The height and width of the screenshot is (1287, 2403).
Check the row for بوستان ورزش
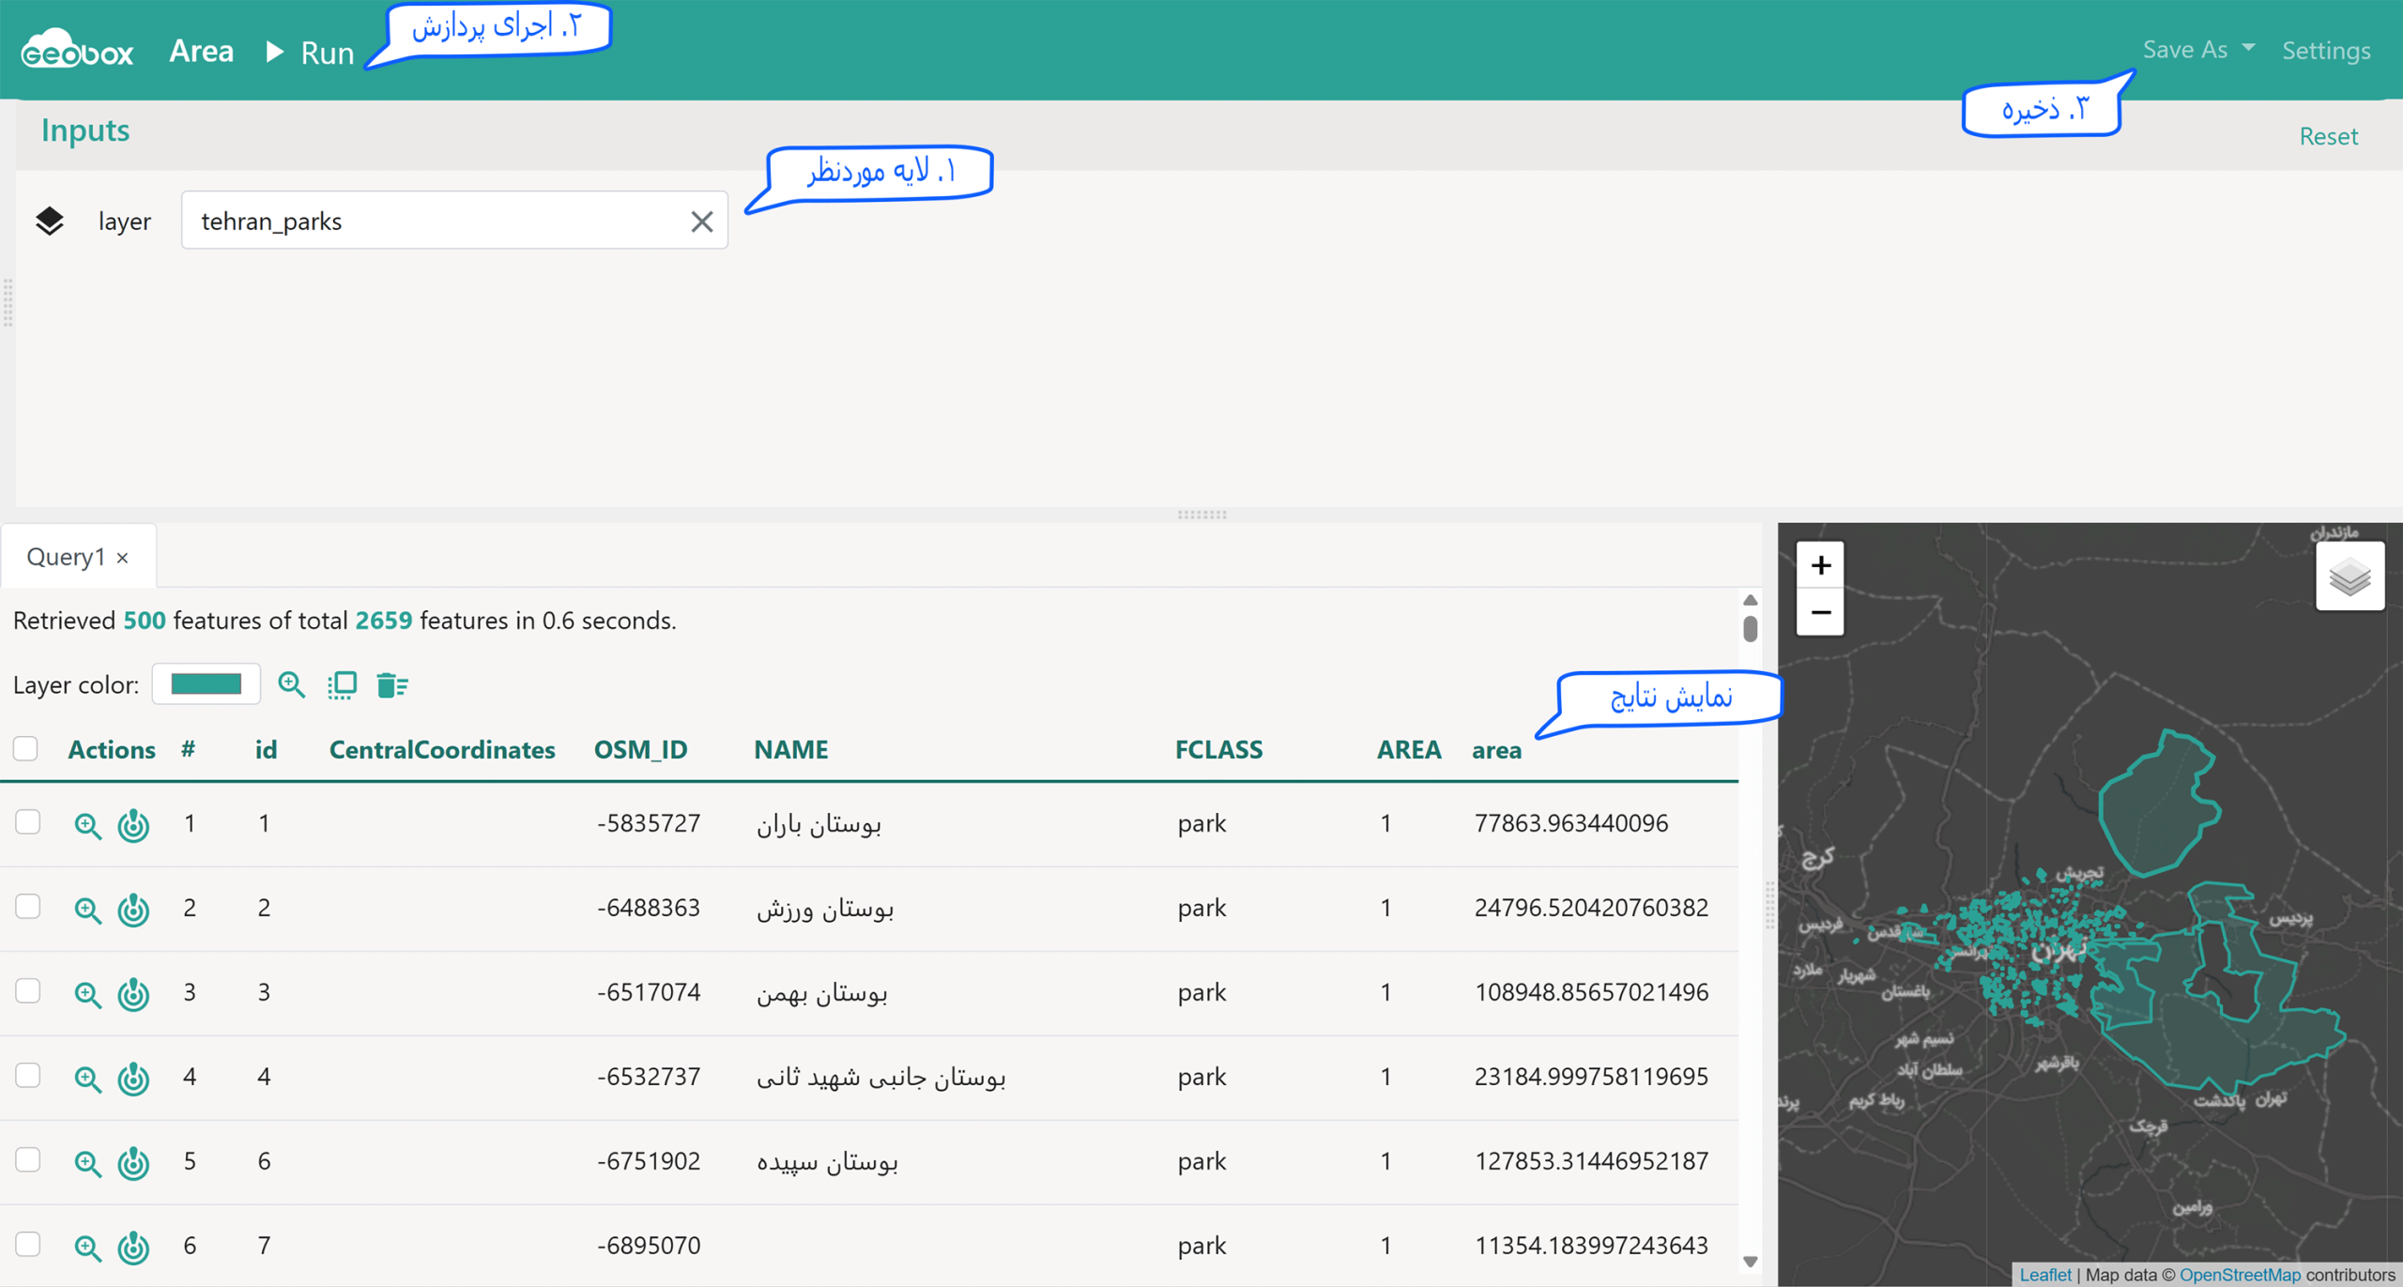[x=28, y=907]
